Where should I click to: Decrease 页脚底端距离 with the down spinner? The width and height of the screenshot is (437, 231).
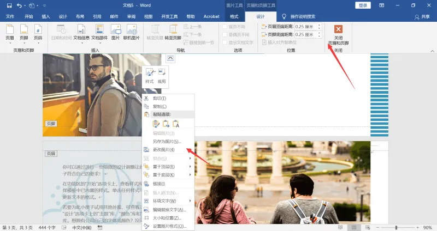(320, 36)
